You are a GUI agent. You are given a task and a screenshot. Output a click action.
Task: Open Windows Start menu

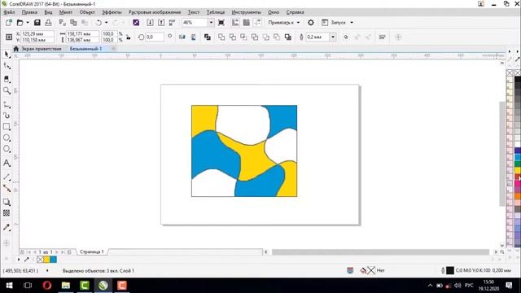click(x=9, y=286)
